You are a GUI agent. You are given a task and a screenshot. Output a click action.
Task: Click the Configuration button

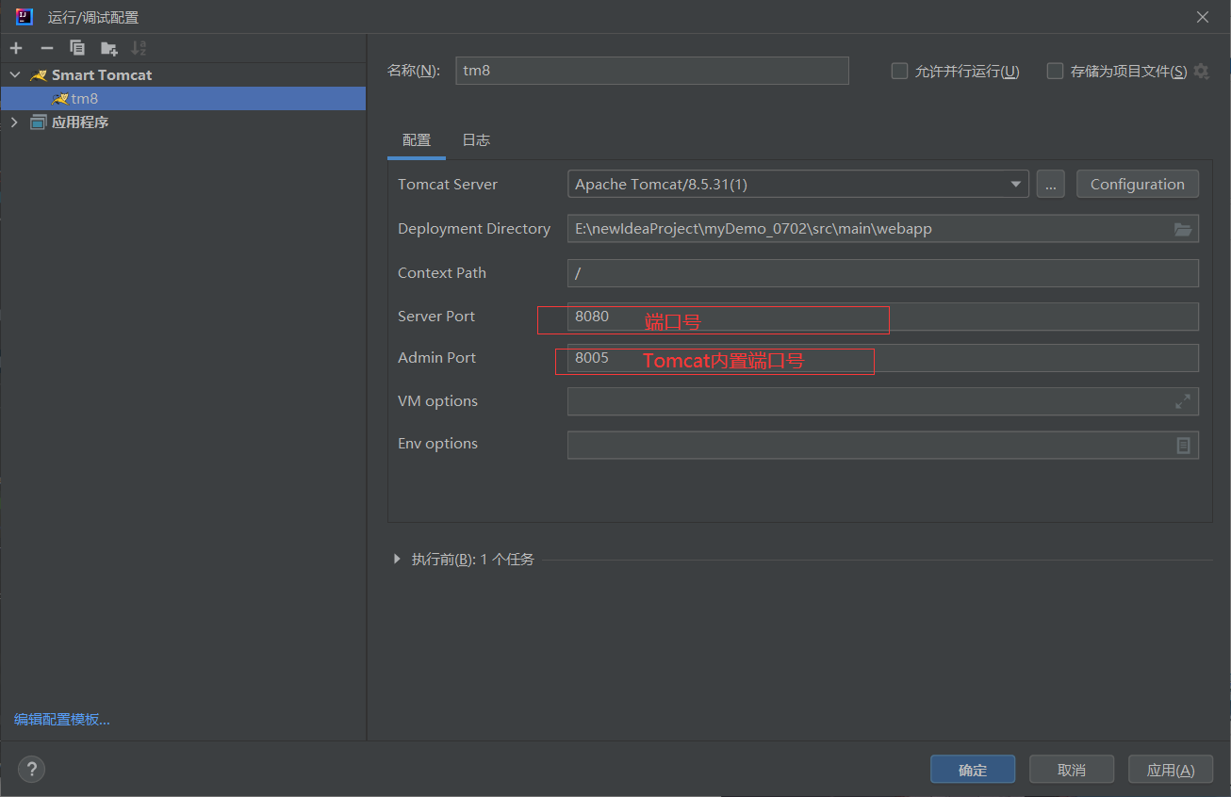point(1138,185)
